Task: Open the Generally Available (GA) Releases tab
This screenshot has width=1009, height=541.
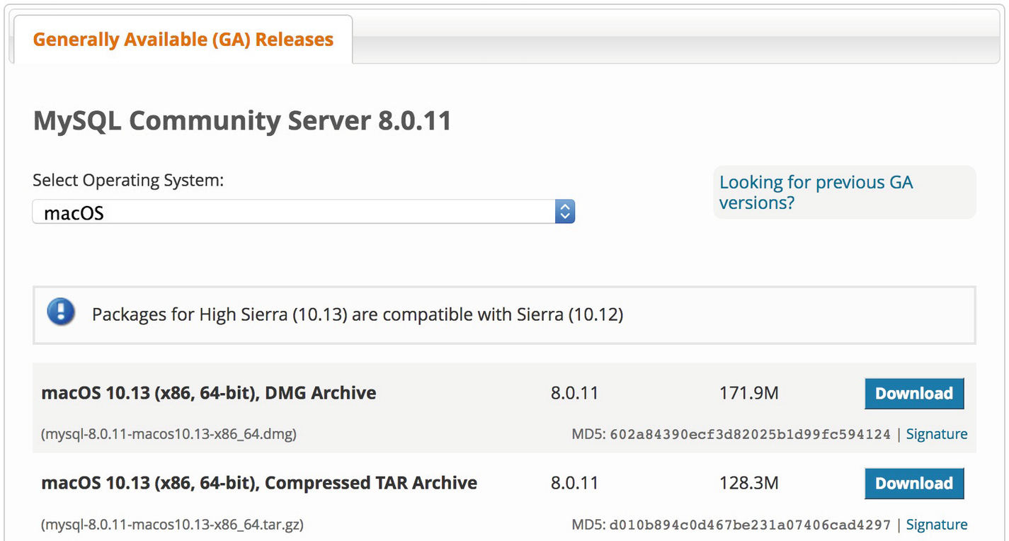Action: point(183,40)
